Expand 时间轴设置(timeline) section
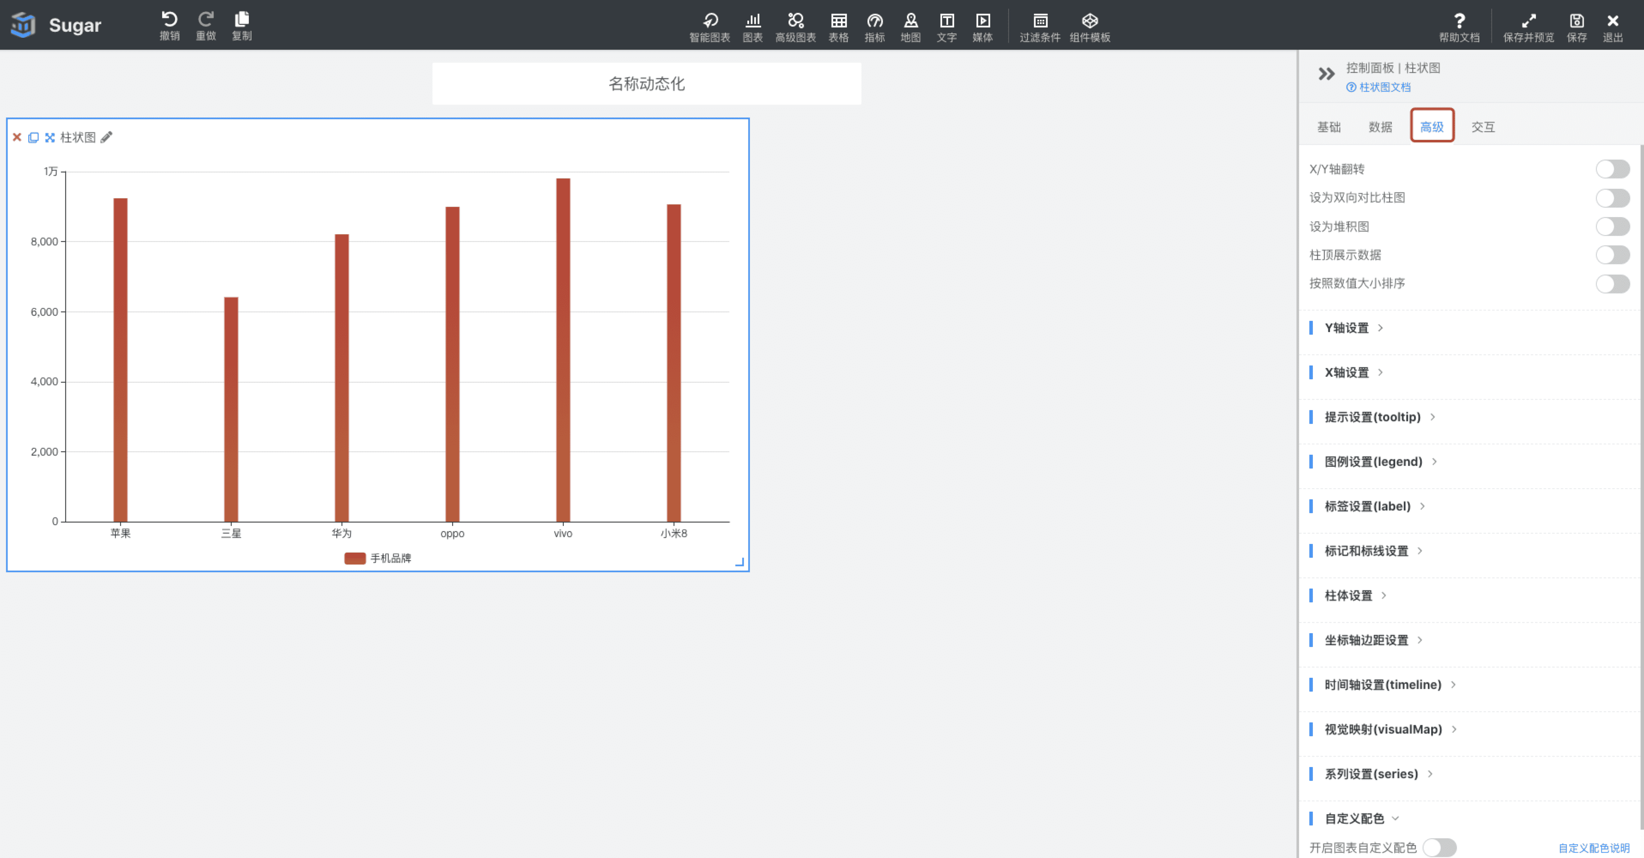The image size is (1644, 858). tap(1389, 685)
